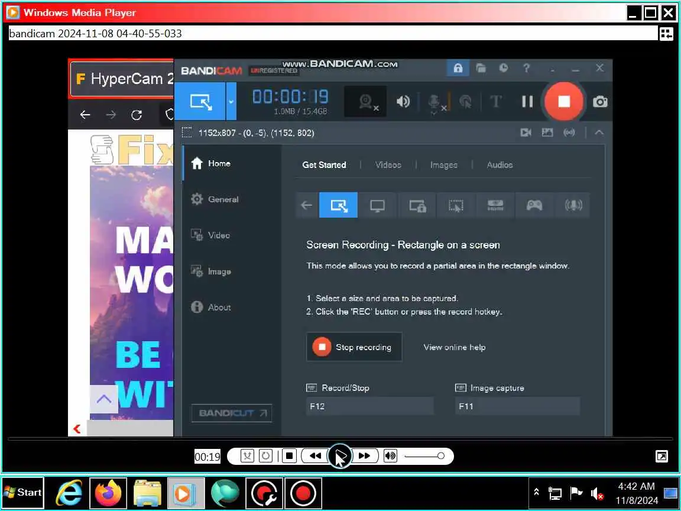Open the Bandicam output folder icon
The image size is (681, 511).
click(x=481, y=68)
